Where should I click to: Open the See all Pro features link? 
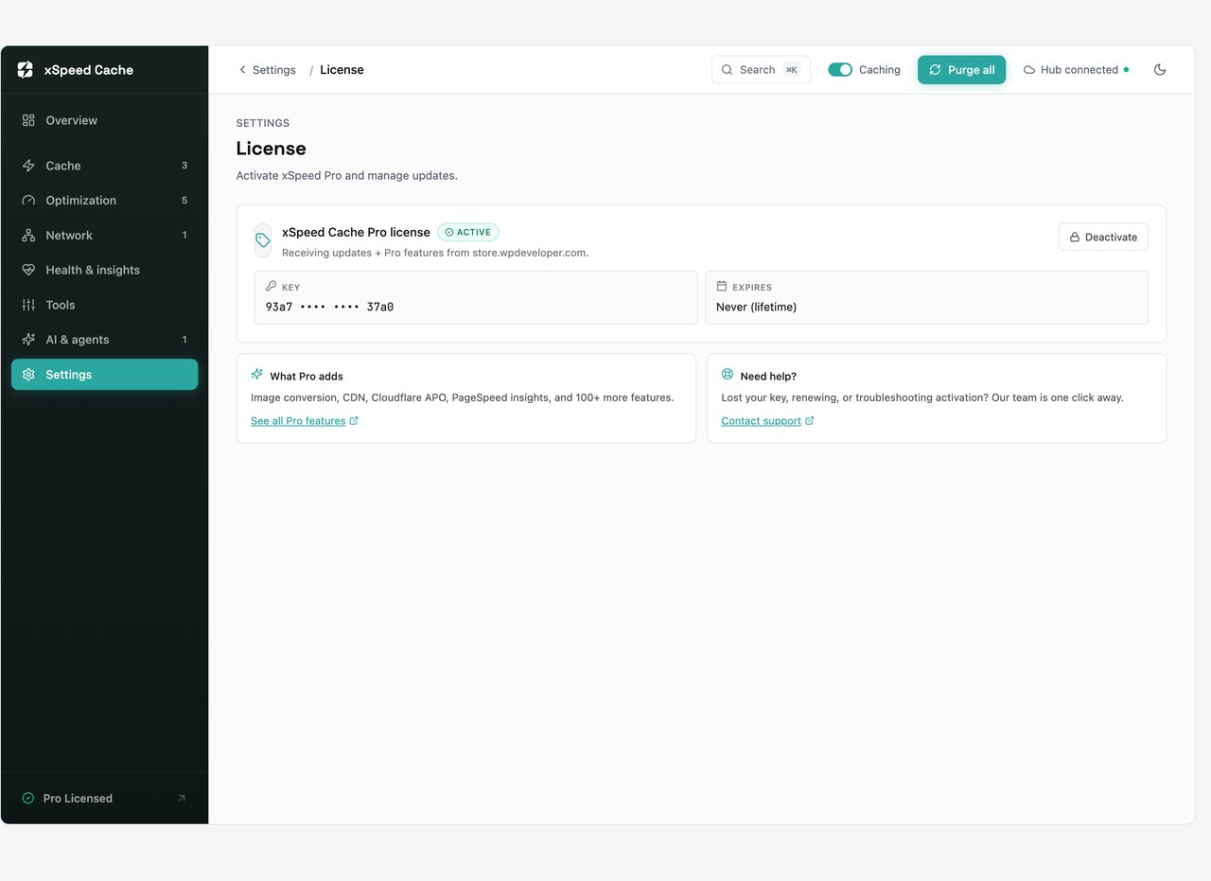298,421
